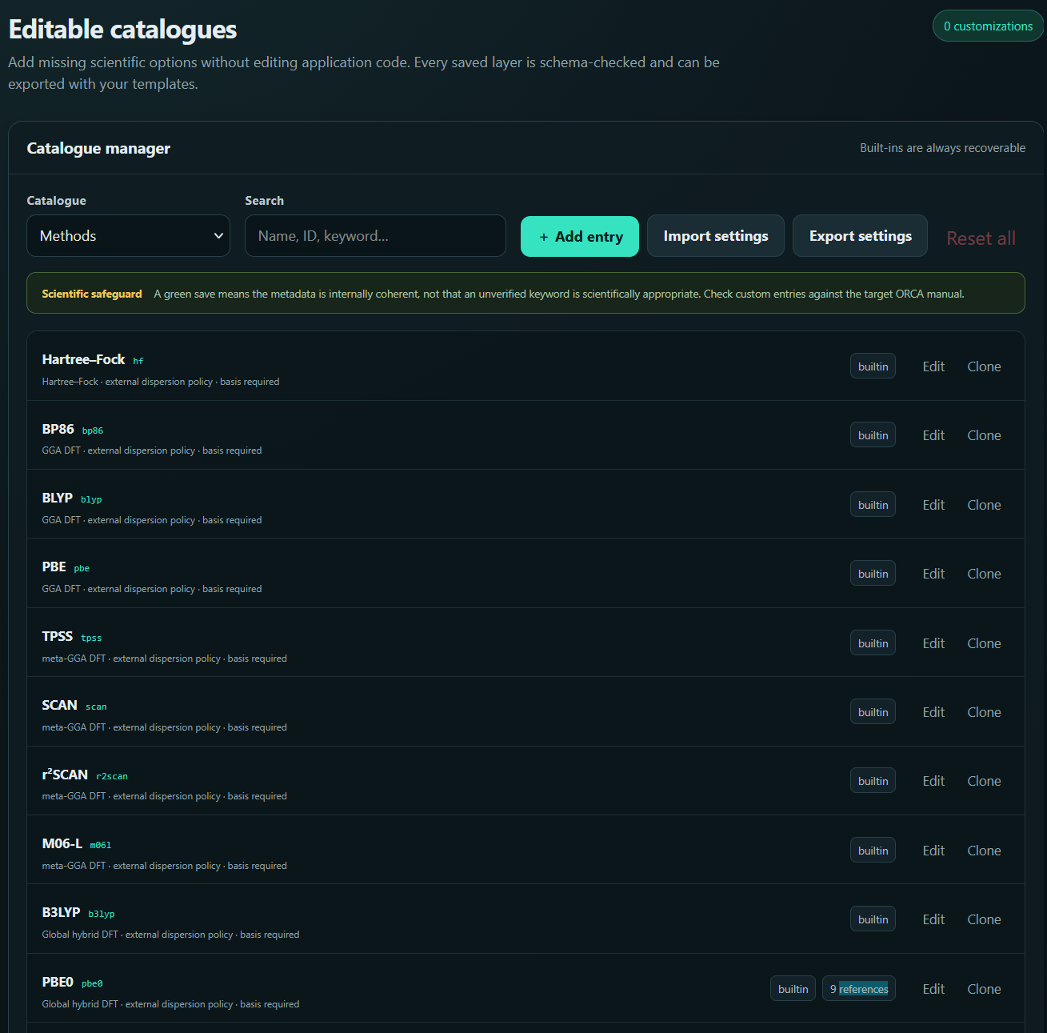
Task: Edit the BLYP entry
Action: (x=933, y=505)
